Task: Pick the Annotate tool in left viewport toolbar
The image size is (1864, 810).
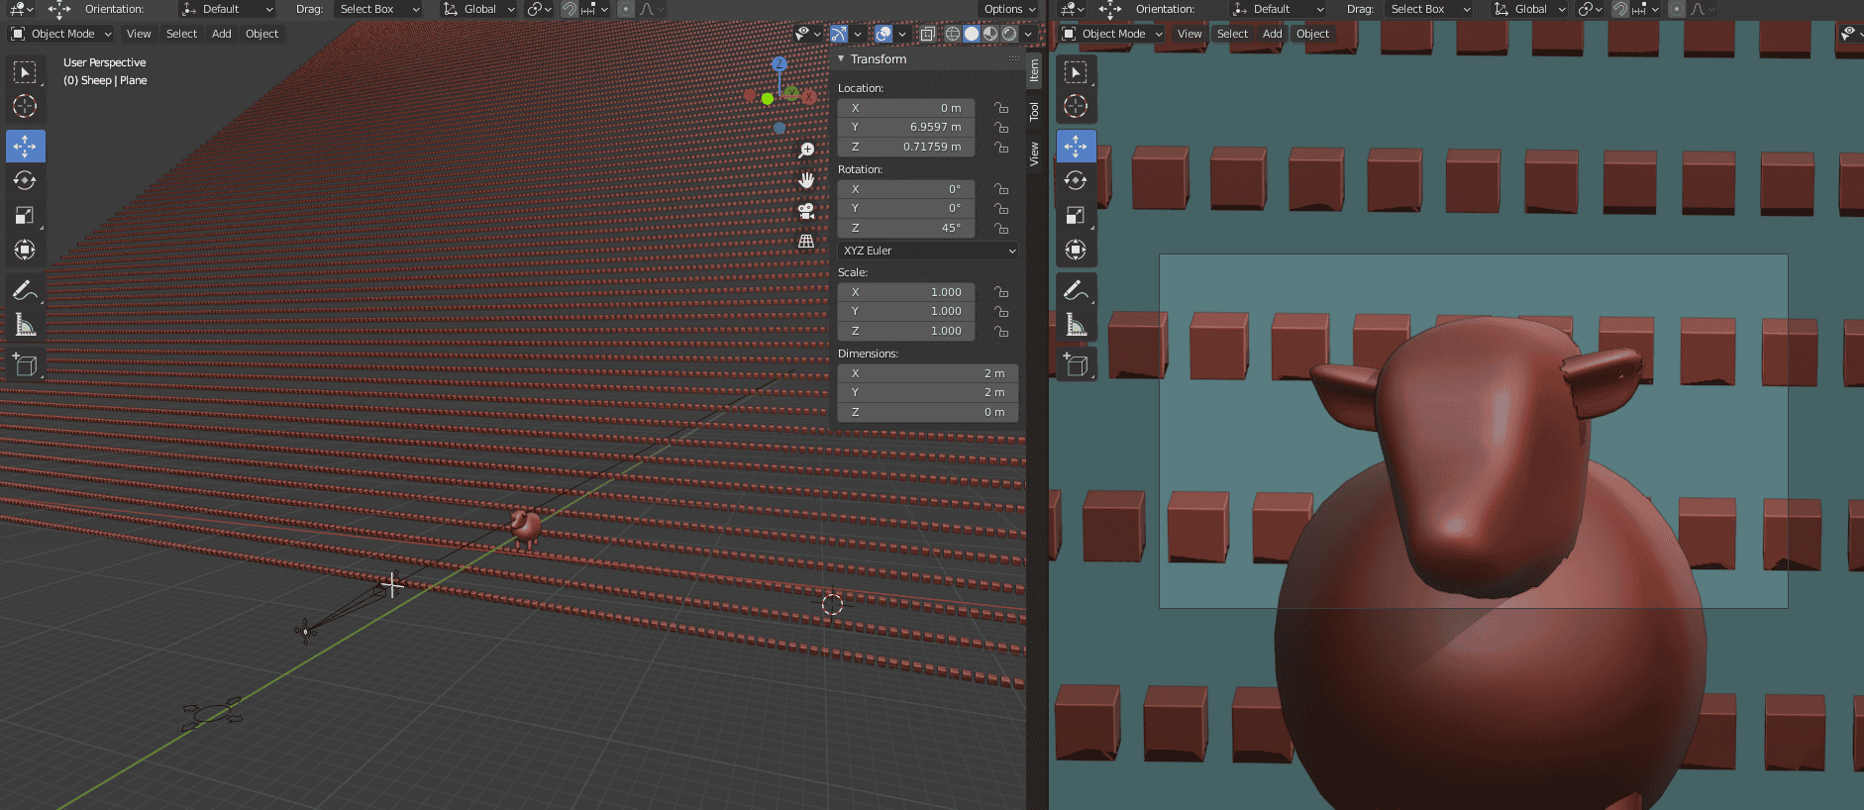Action: click(x=25, y=290)
